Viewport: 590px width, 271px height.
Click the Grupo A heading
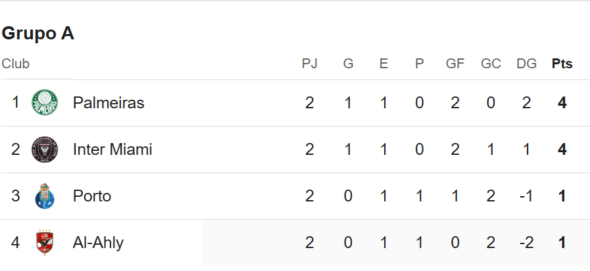coord(37,33)
